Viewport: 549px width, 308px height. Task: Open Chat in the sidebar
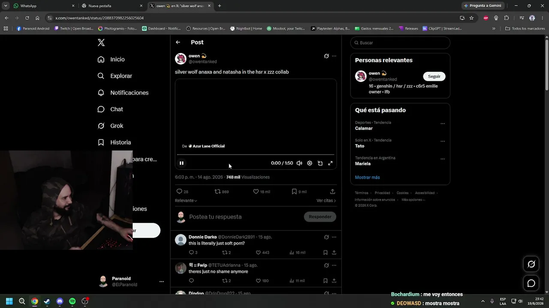point(110,109)
